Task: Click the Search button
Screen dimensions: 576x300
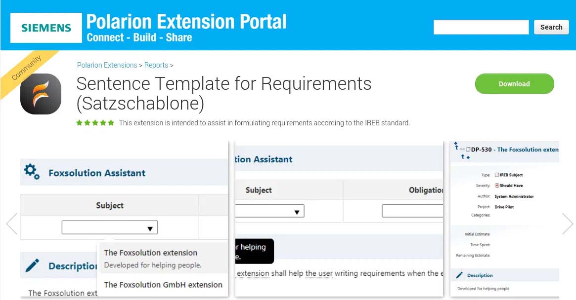Action: pyautogui.click(x=551, y=27)
